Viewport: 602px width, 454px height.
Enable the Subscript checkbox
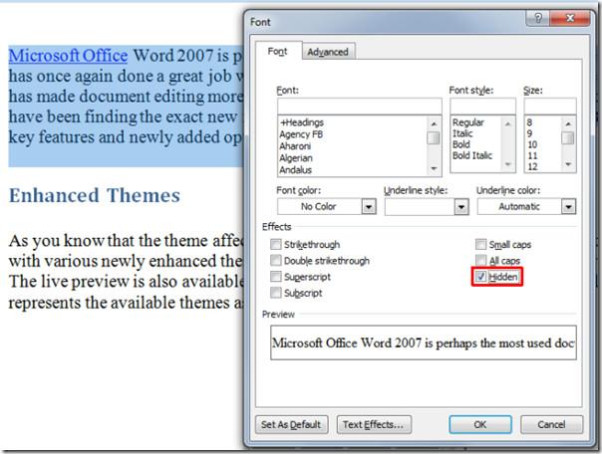(x=276, y=293)
